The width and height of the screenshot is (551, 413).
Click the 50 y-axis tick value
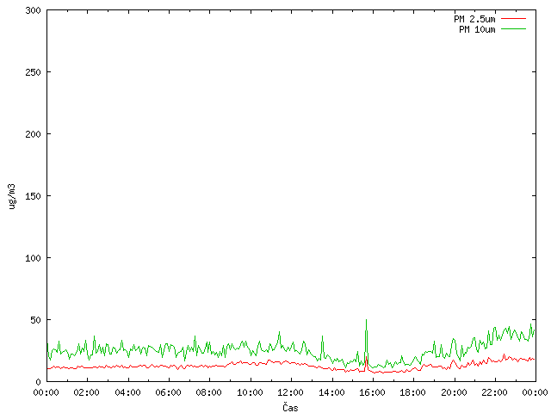tap(35, 320)
